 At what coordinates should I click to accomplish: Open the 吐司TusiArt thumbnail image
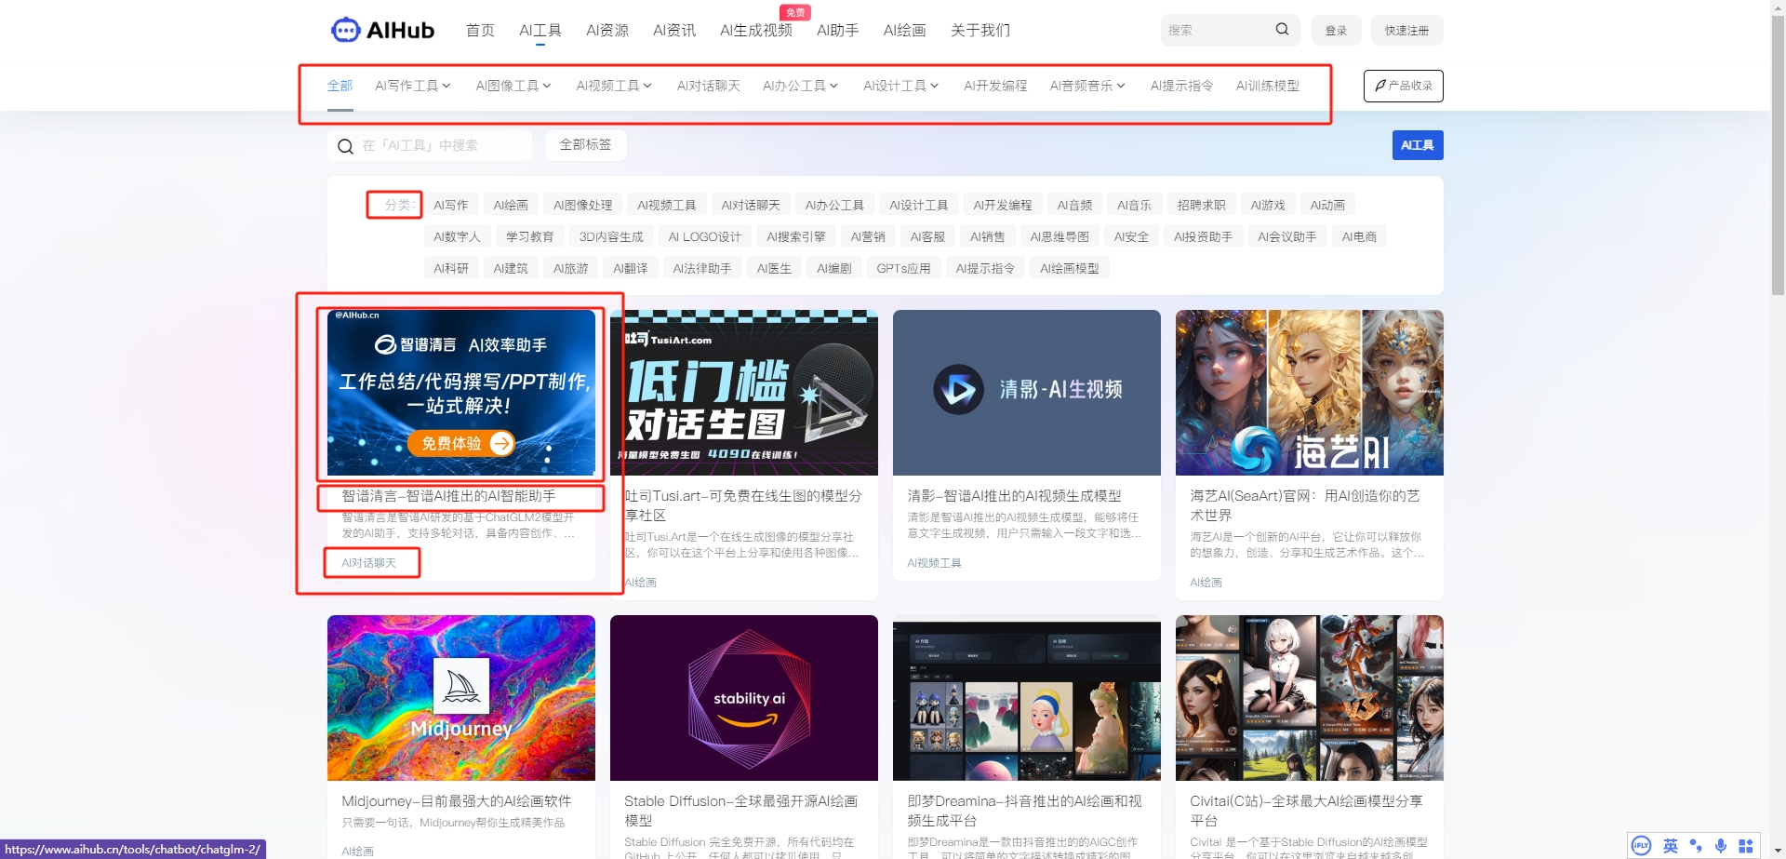[x=744, y=393]
